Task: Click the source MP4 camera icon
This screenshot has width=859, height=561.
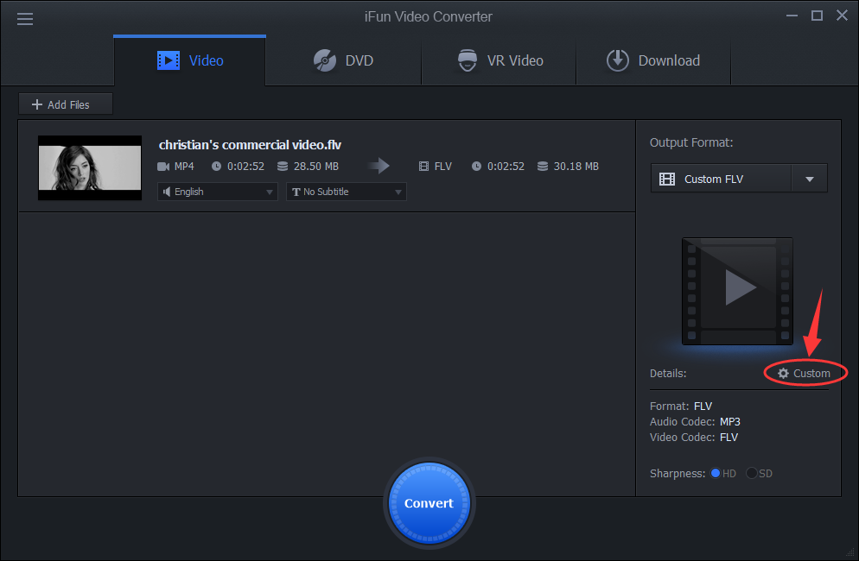Action: pyautogui.click(x=163, y=167)
